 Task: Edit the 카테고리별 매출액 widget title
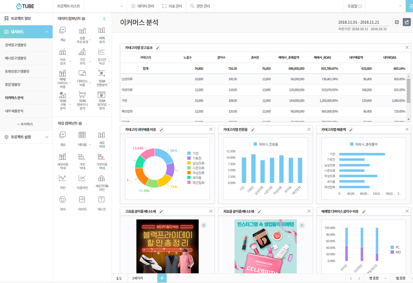(351, 130)
